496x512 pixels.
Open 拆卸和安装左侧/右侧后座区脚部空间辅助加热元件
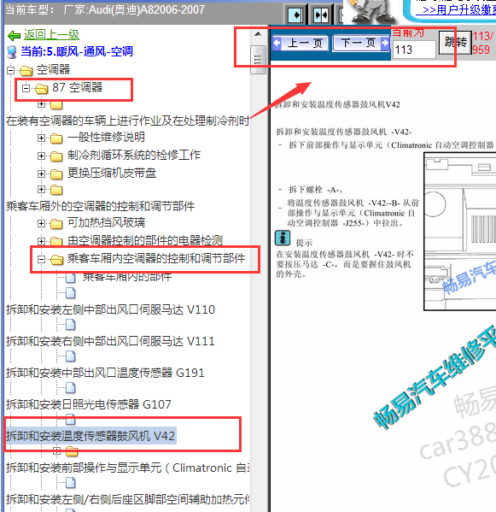(x=127, y=499)
